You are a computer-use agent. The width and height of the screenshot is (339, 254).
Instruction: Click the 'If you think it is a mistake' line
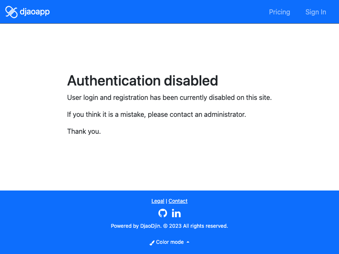[x=156, y=114]
